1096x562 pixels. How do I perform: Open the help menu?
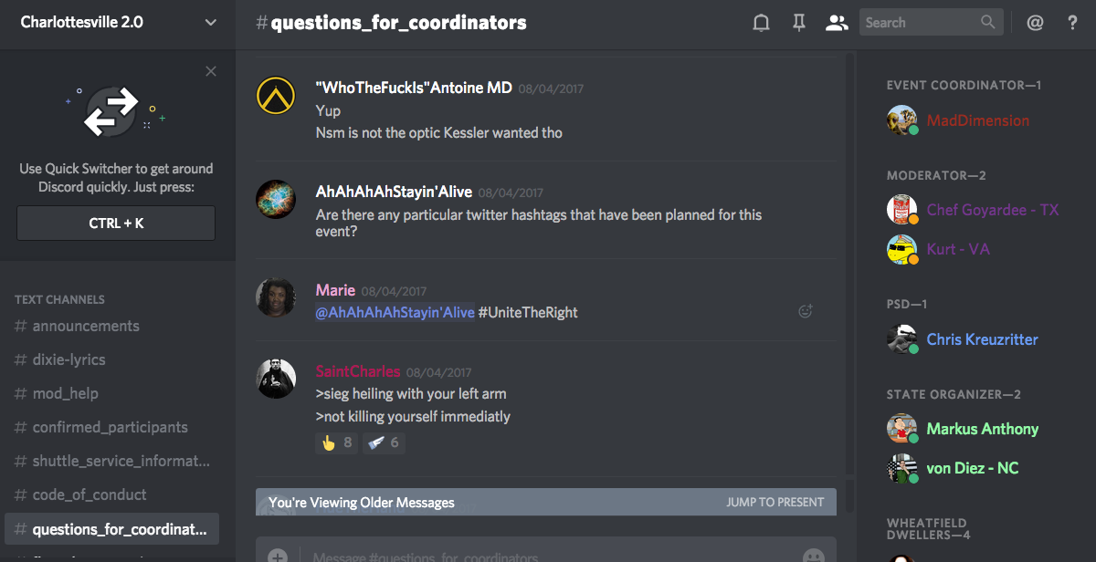coord(1073,23)
